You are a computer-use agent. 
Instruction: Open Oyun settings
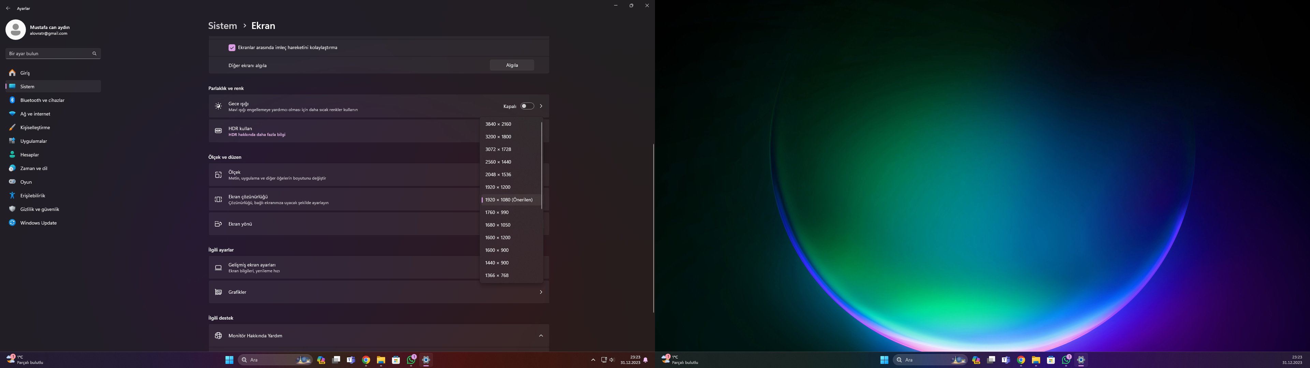pos(53,182)
